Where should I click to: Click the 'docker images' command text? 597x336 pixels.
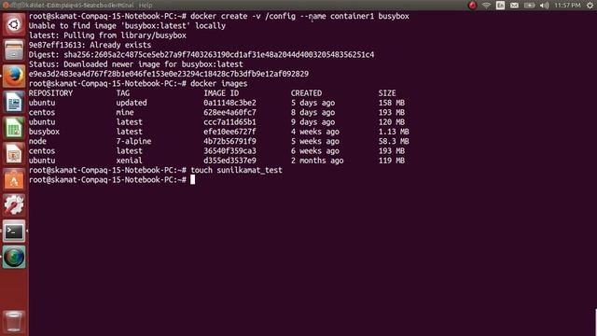[219, 83]
